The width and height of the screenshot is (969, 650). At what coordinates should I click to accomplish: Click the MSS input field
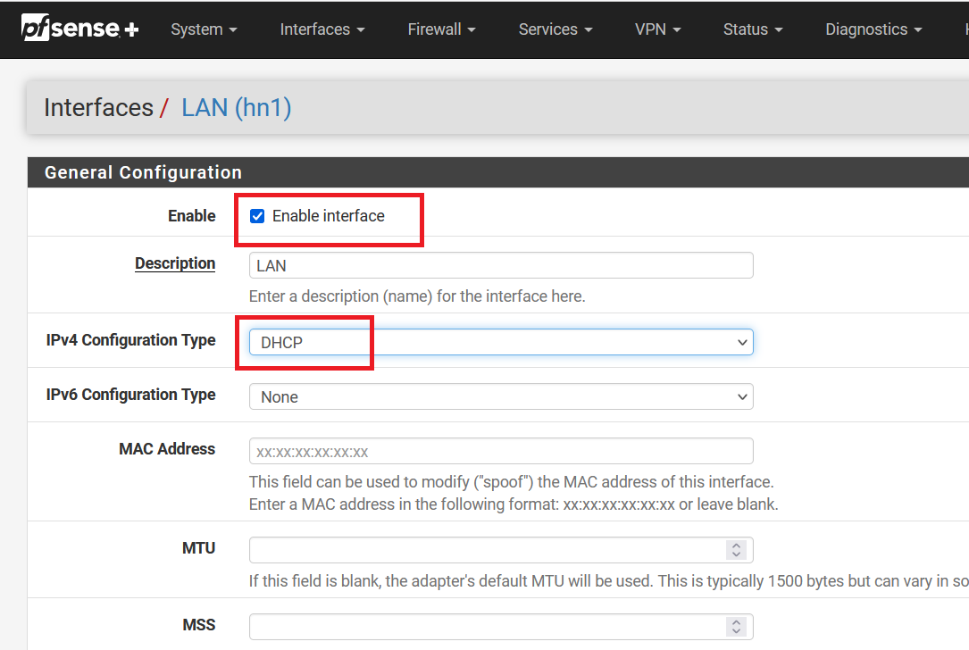[487, 626]
